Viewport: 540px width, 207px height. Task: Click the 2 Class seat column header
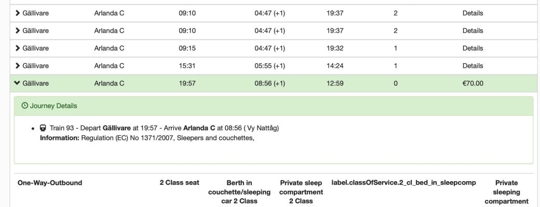tap(180, 183)
